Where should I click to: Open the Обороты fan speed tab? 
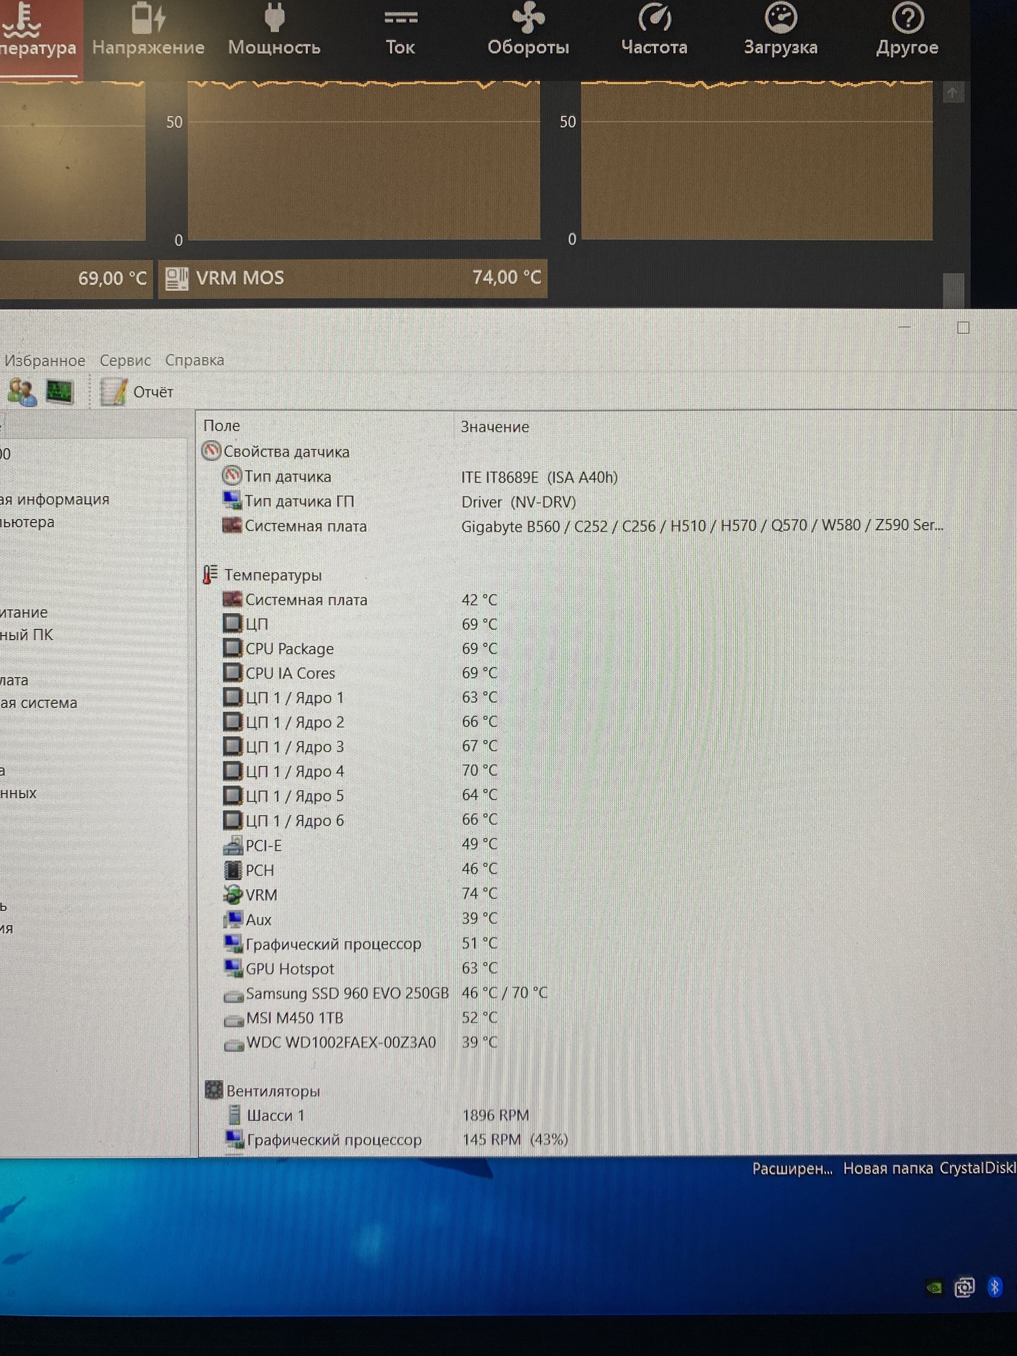tap(528, 30)
